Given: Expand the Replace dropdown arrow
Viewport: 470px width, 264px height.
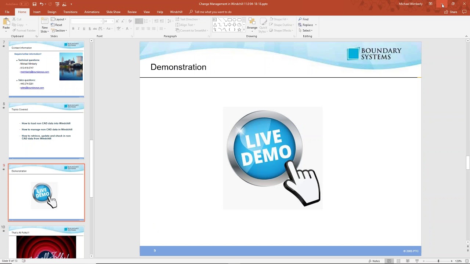Looking at the screenshot, I should coord(316,25).
